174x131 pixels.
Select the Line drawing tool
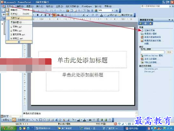pyautogui.click(x=33, y=120)
